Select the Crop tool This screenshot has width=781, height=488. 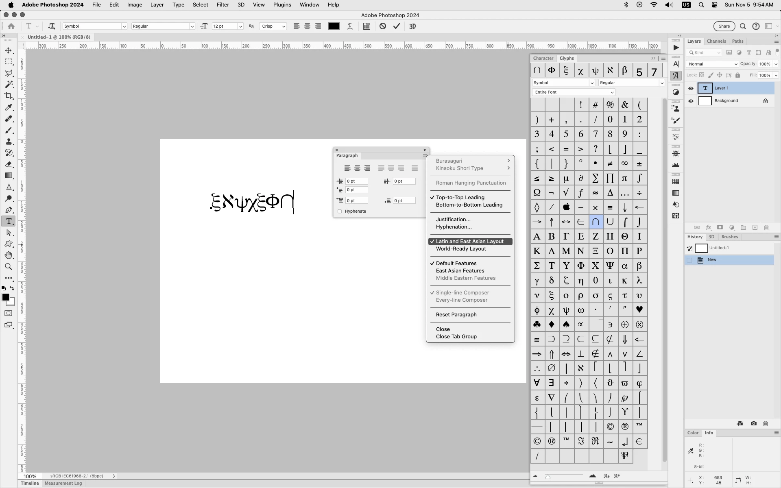[9, 96]
